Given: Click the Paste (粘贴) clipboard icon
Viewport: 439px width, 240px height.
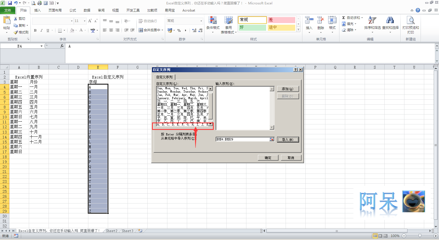Looking at the screenshot, I should coord(7,20).
